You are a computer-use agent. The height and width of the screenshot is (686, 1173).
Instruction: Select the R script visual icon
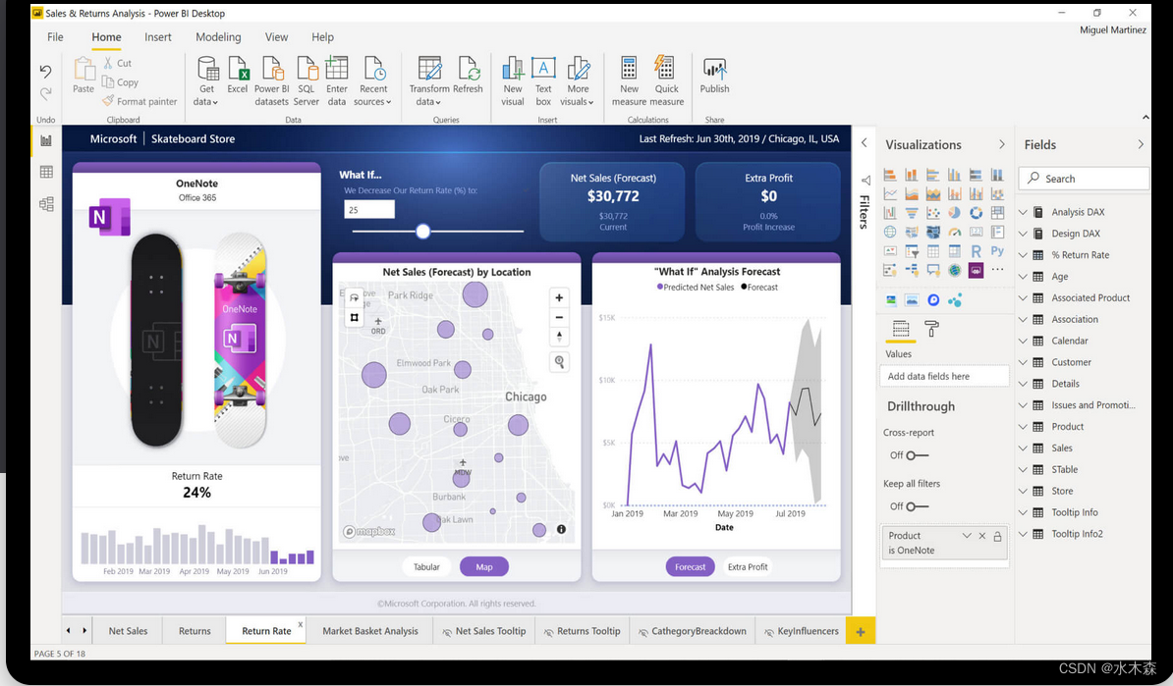(x=976, y=251)
